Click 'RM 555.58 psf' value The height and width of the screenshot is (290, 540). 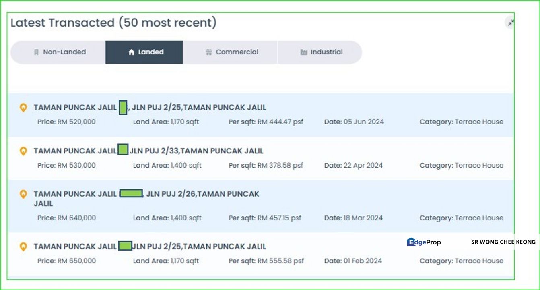pos(281,261)
